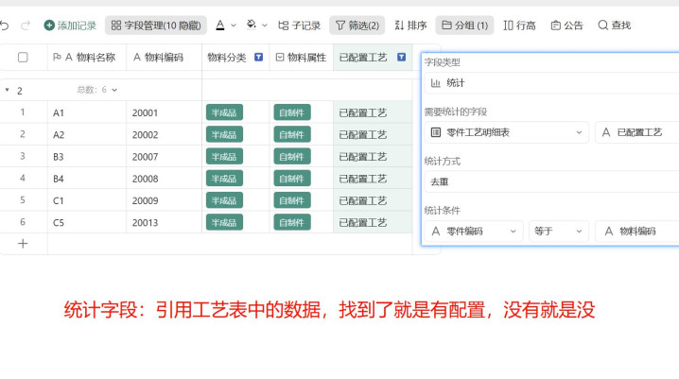Open 零件工艺明细表 table dropdown
Image resolution: width=679 pixels, height=379 pixels.
tap(507, 133)
